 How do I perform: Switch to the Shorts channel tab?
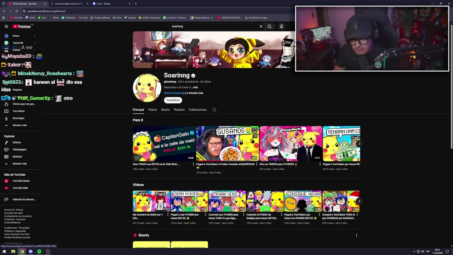pos(165,110)
